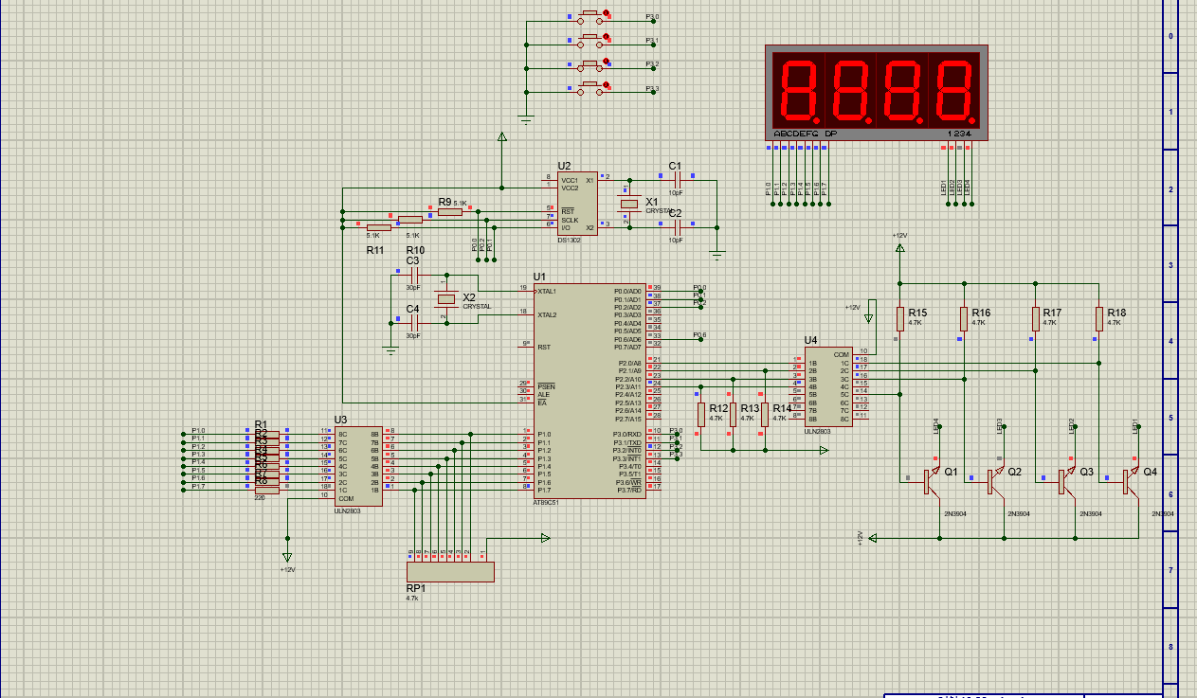Viewport: 1197px width, 698px height.
Task: Click the power arrow terminal from RP1 pin 1
Action: click(x=545, y=538)
